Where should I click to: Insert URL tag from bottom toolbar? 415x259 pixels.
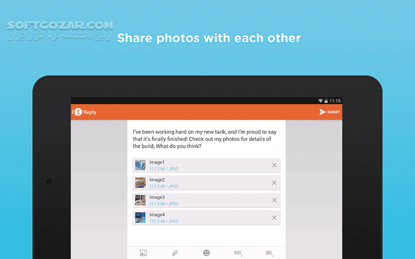pos(269,253)
